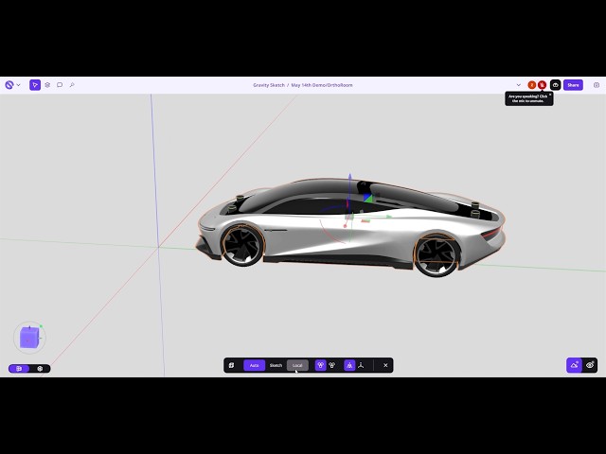Toggle the eye visibility settings button

[590, 365]
